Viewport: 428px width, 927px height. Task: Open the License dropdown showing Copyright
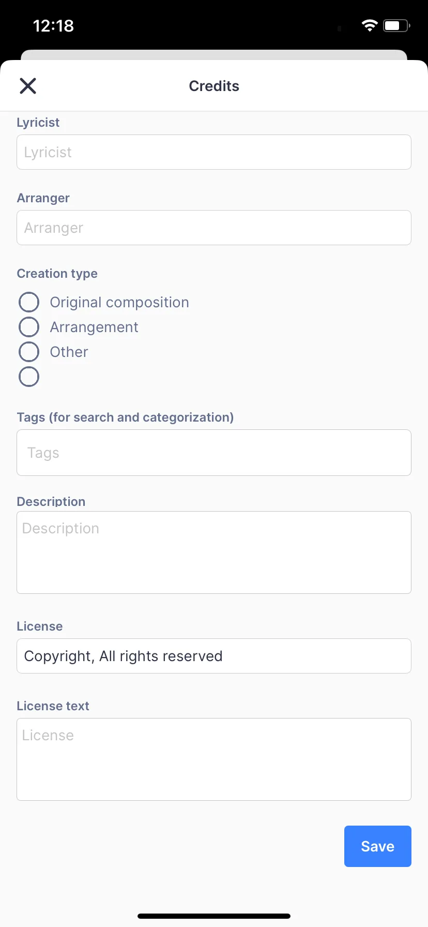coord(214,656)
